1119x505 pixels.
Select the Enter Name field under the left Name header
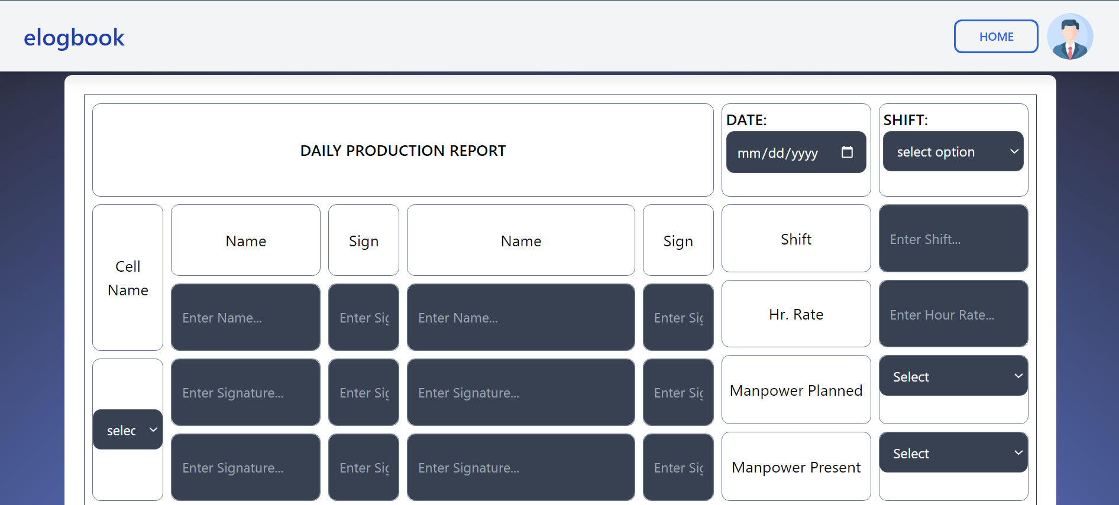click(245, 317)
